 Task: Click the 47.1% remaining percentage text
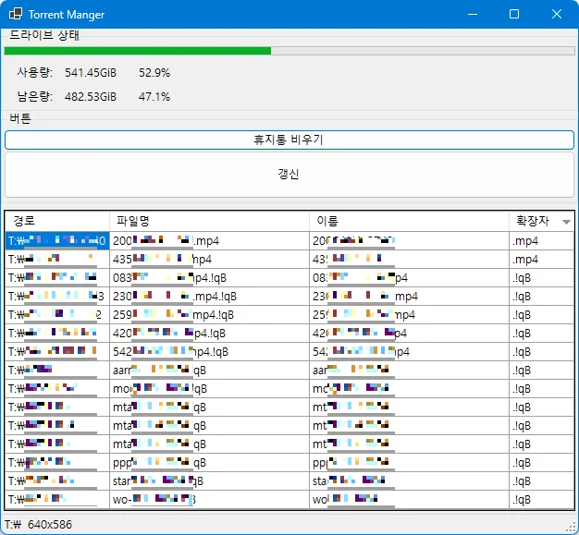(x=154, y=97)
